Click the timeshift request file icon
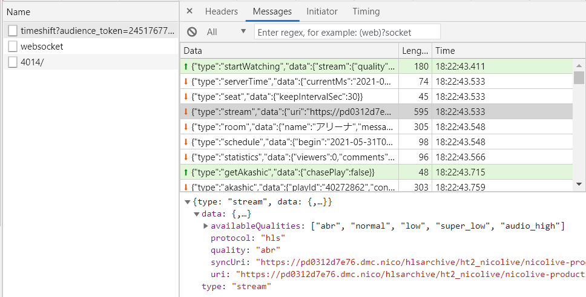The image size is (586, 297). (x=13, y=30)
